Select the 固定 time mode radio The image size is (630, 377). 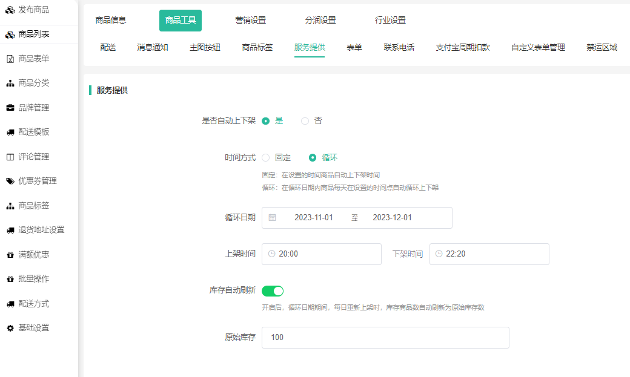pyautogui.click(x=266, y=158)
